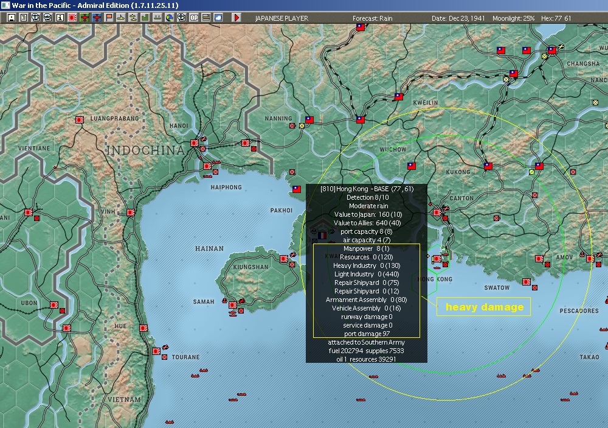Click the red plane on green icon
608x428 pixels.
[85, 18]
